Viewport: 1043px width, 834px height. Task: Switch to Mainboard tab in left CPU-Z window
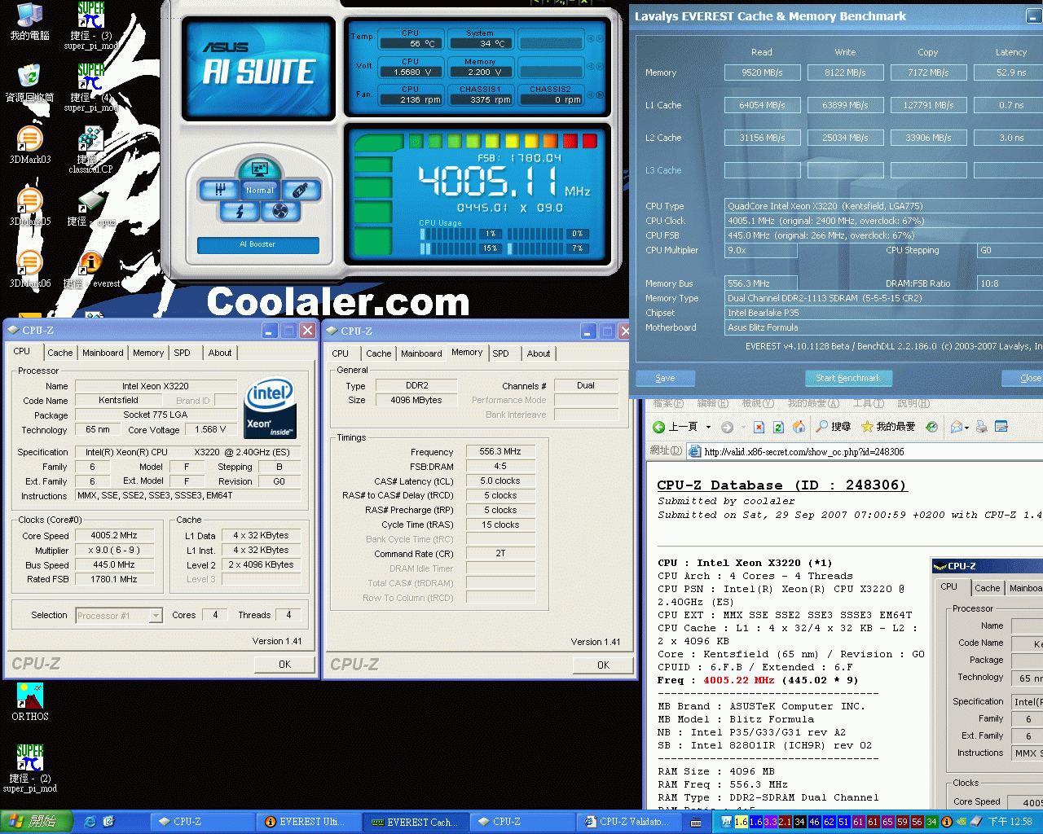[x=103, y=353]
